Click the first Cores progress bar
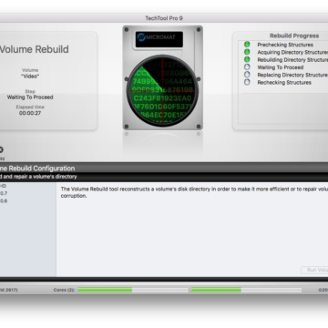328x328 pixels. pos(133,290)
